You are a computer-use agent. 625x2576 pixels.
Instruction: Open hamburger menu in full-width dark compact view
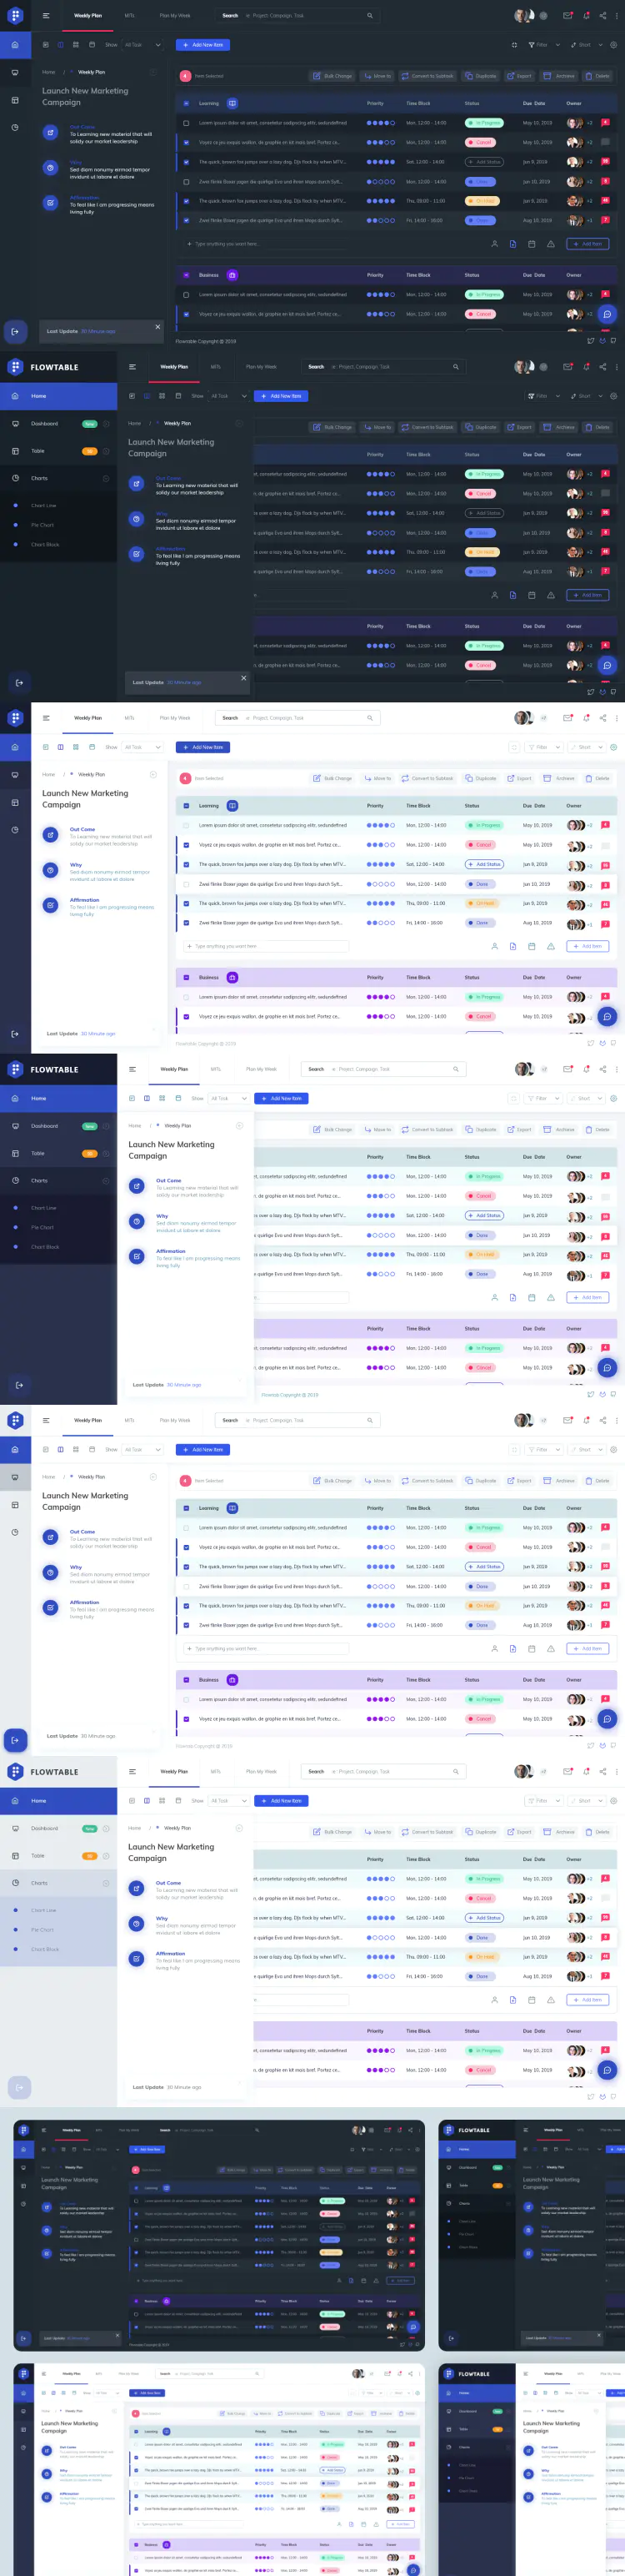point(46,16)
